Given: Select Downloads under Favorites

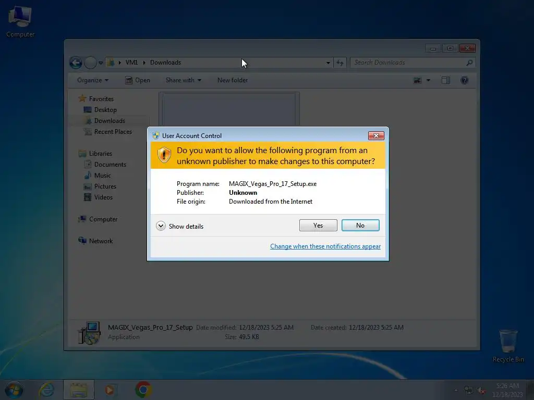Looking at the screenshot, I should click(110, 120).
